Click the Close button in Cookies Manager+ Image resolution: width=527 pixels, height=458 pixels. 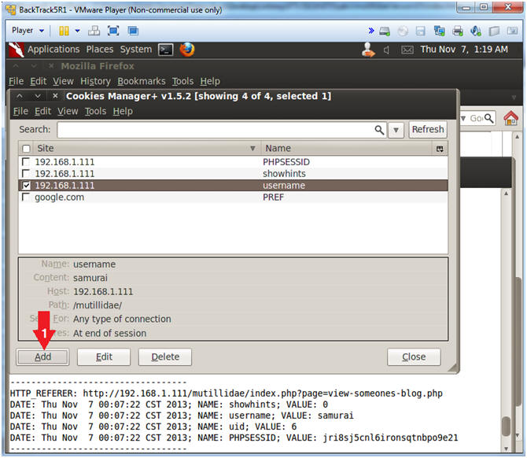(414, 356)
